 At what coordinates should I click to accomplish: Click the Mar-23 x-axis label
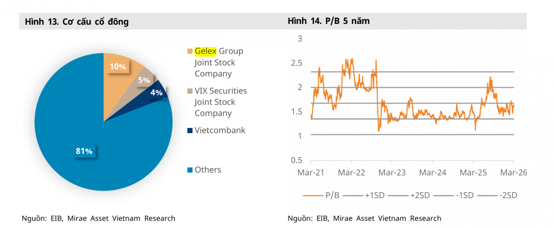[x=392, y=173]
